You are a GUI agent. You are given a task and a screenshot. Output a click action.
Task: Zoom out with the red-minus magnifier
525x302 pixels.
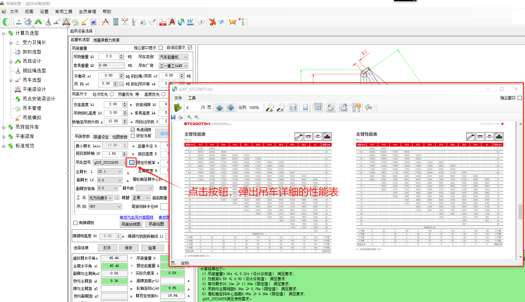click(281, 107)
